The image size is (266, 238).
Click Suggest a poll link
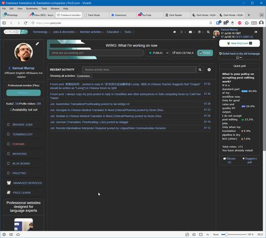pos(250,160)
